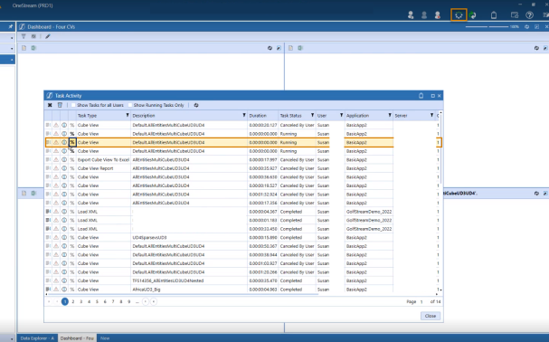This screenshot has width=549, height=342.
Task: Open the Application column filter
Action: click(389, 115)
